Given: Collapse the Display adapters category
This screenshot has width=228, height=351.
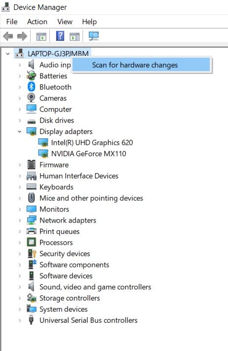Looking at the screenshot, I should 20,131.
